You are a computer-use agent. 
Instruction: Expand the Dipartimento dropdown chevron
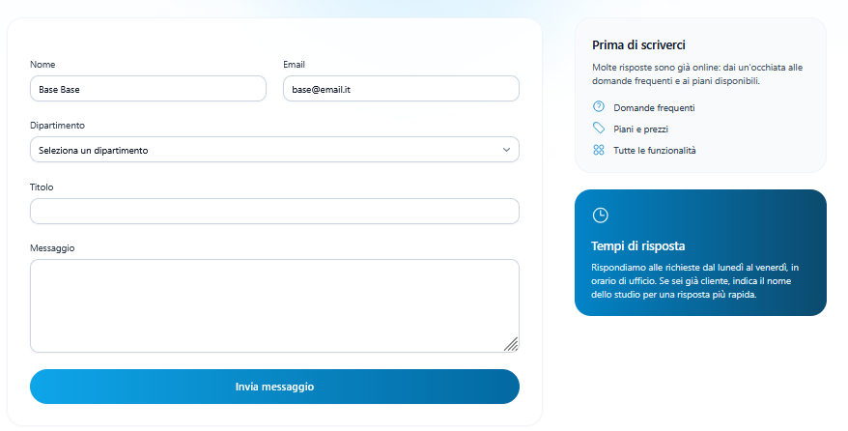click(506, 150)
